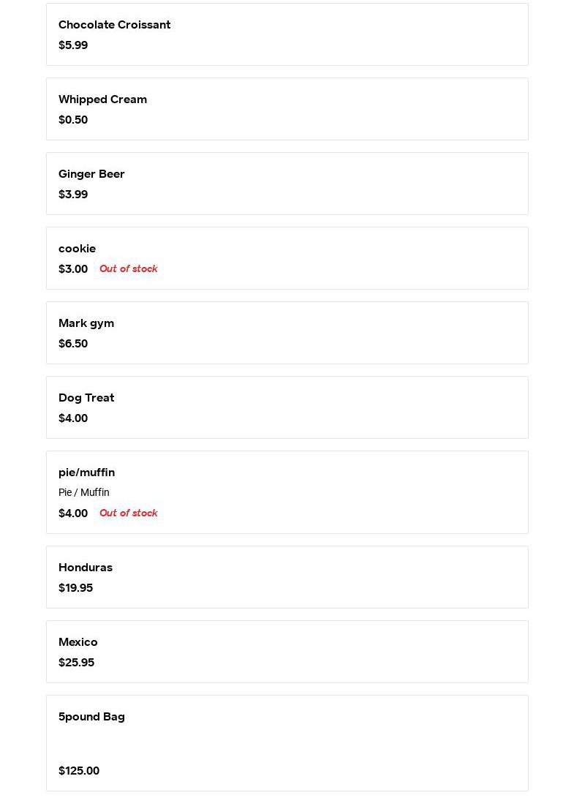Click the $125.00 price of 5pound Bag
The image size is (574, 798).
[79, 771]
